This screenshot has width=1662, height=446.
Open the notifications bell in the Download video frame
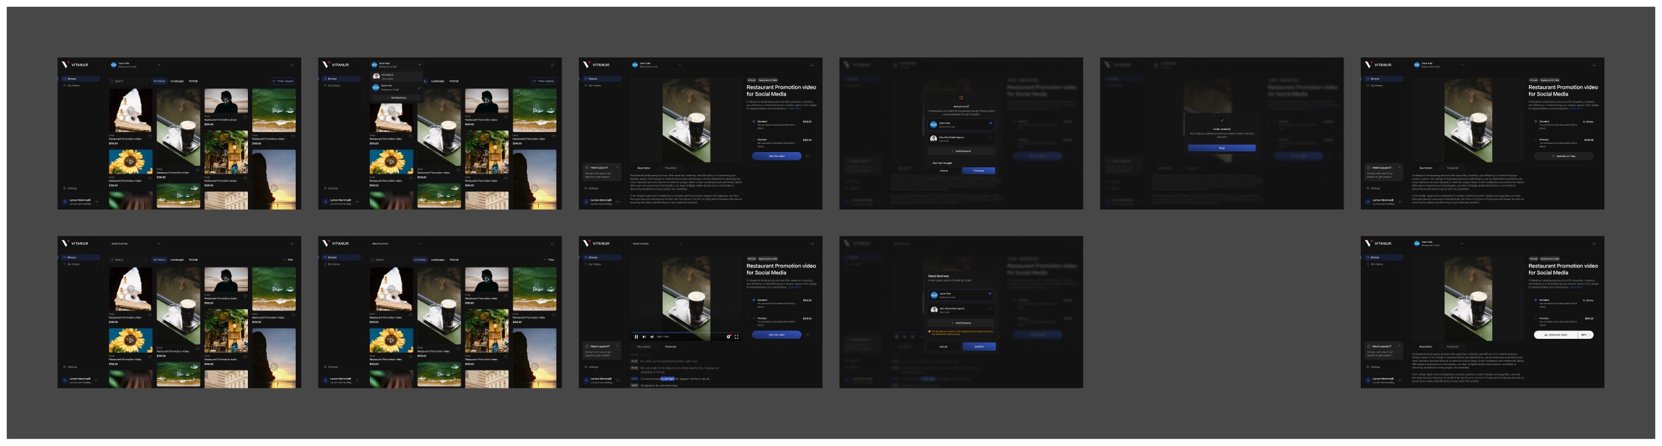point(1594,243)
